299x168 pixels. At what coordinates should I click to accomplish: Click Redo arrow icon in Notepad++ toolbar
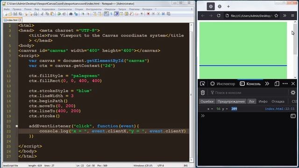point(64,14)
